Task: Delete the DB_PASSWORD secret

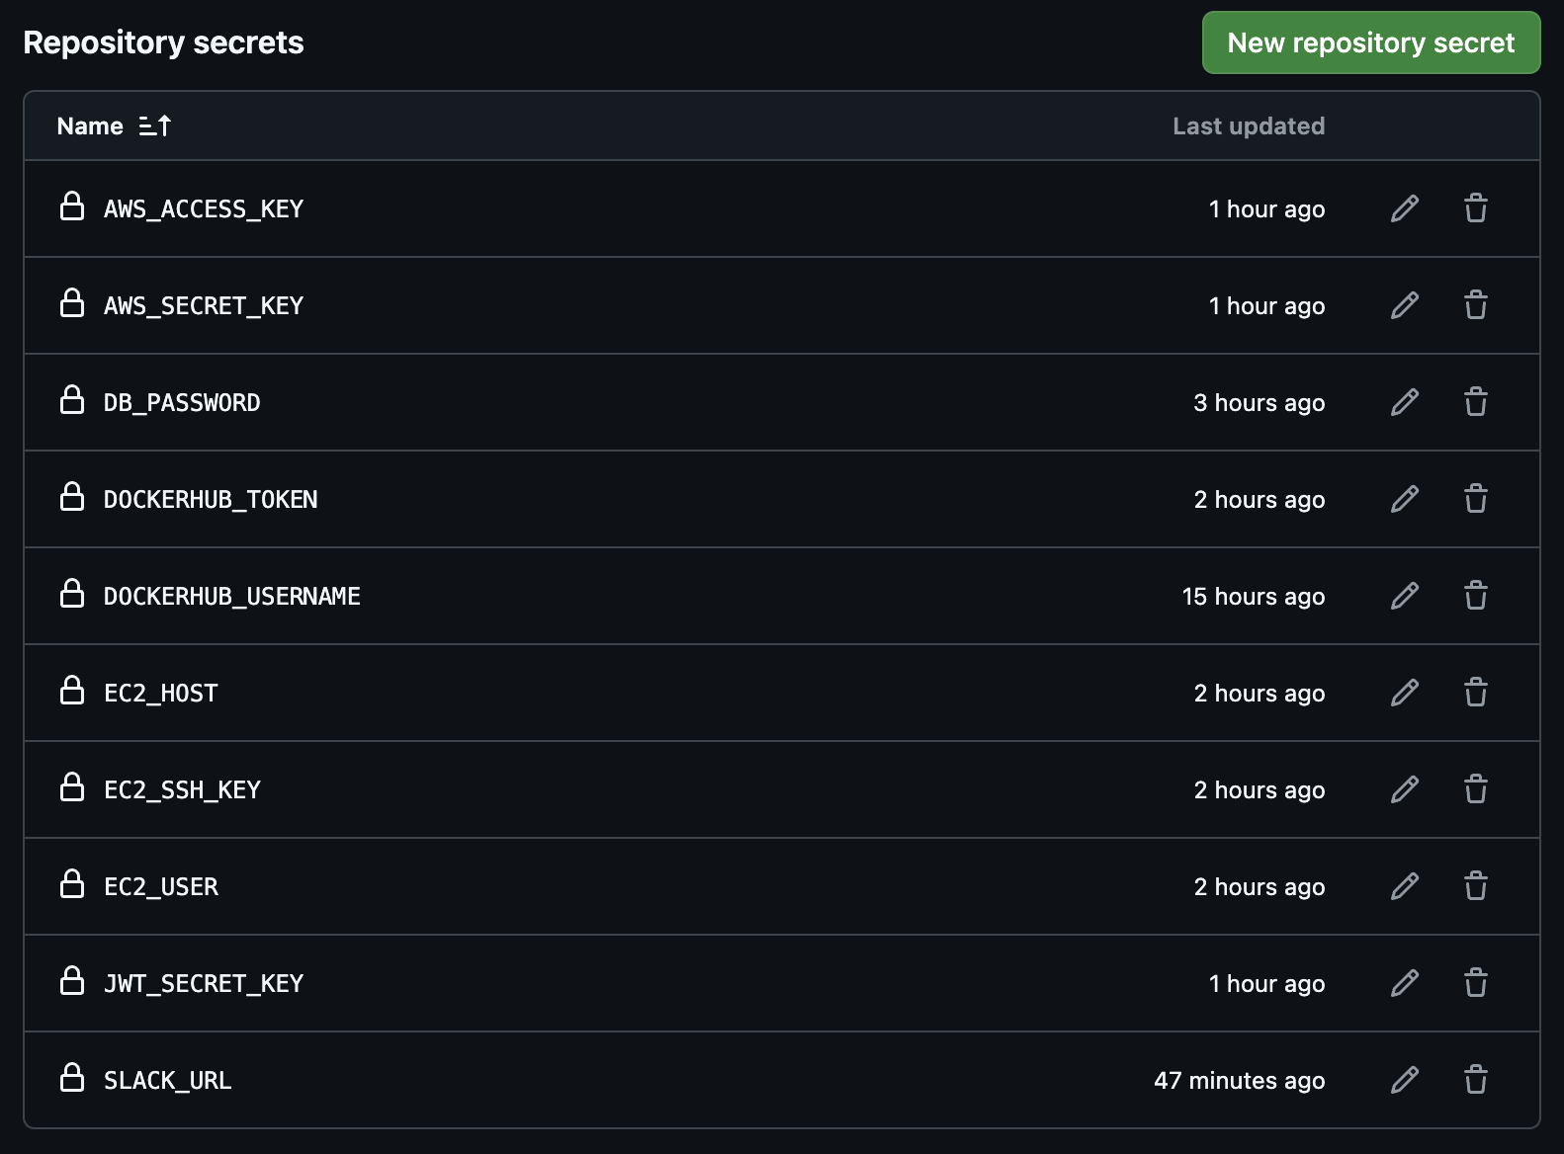Action: pyautogui.click(x=1476, y=402)
